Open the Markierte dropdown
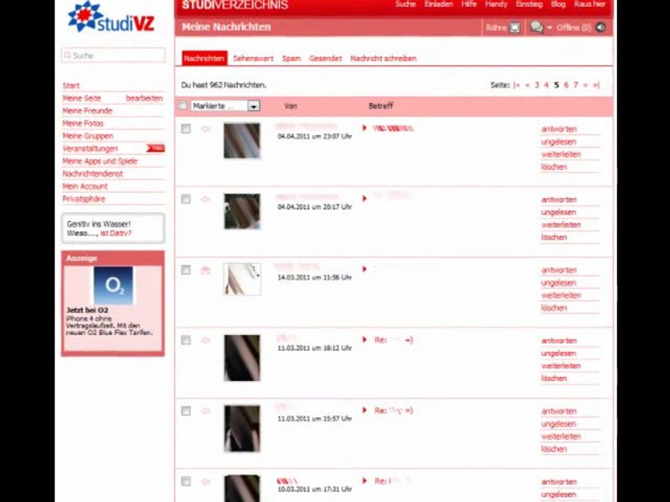 pyautogui.click(x=225, y=106)
